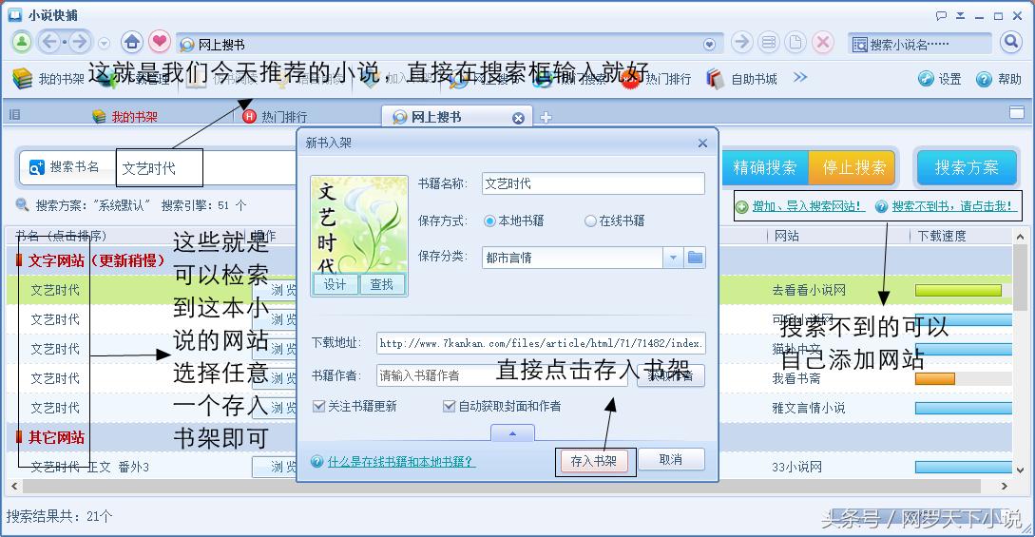
Task: Click the folder icon next to 保存分类
Action: [695, 258]
